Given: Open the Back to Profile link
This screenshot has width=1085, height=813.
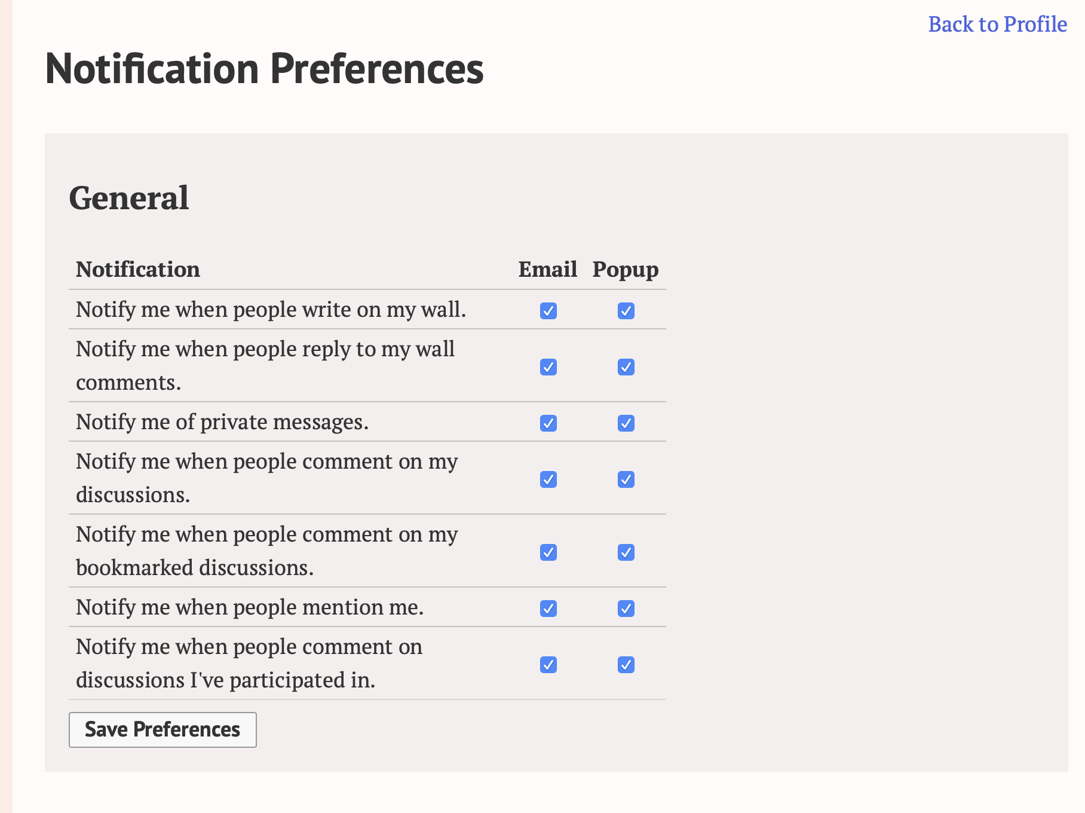Looking at the screenshot, I should tap(997, 24).
